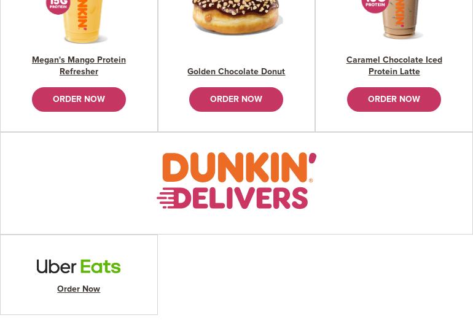The width and height of the screenshot is (473, 323).
Task: Click the vertical Dunkin' logo on mango cup
Action: (x=82, y=15)
